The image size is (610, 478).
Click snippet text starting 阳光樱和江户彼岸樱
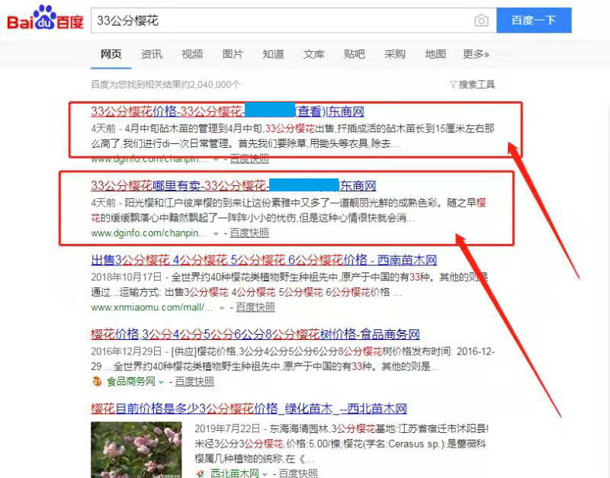(x=289, y=210)
